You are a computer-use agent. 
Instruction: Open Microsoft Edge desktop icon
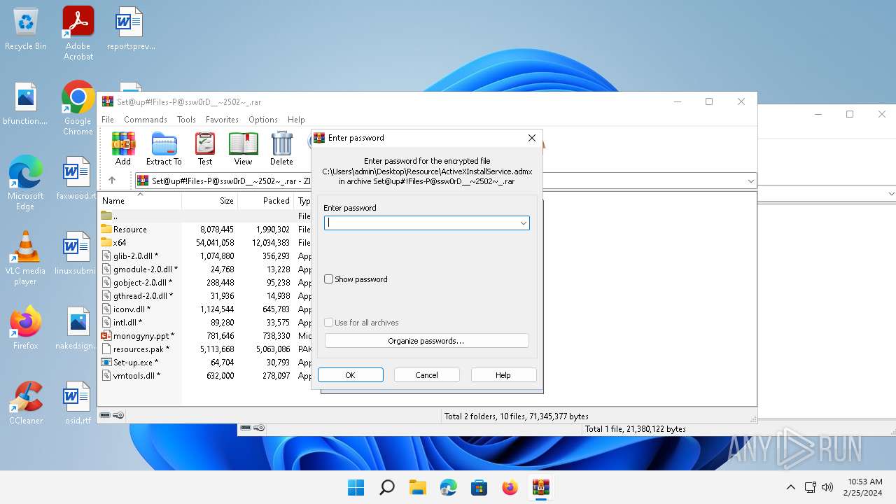(x=26, y=183)
